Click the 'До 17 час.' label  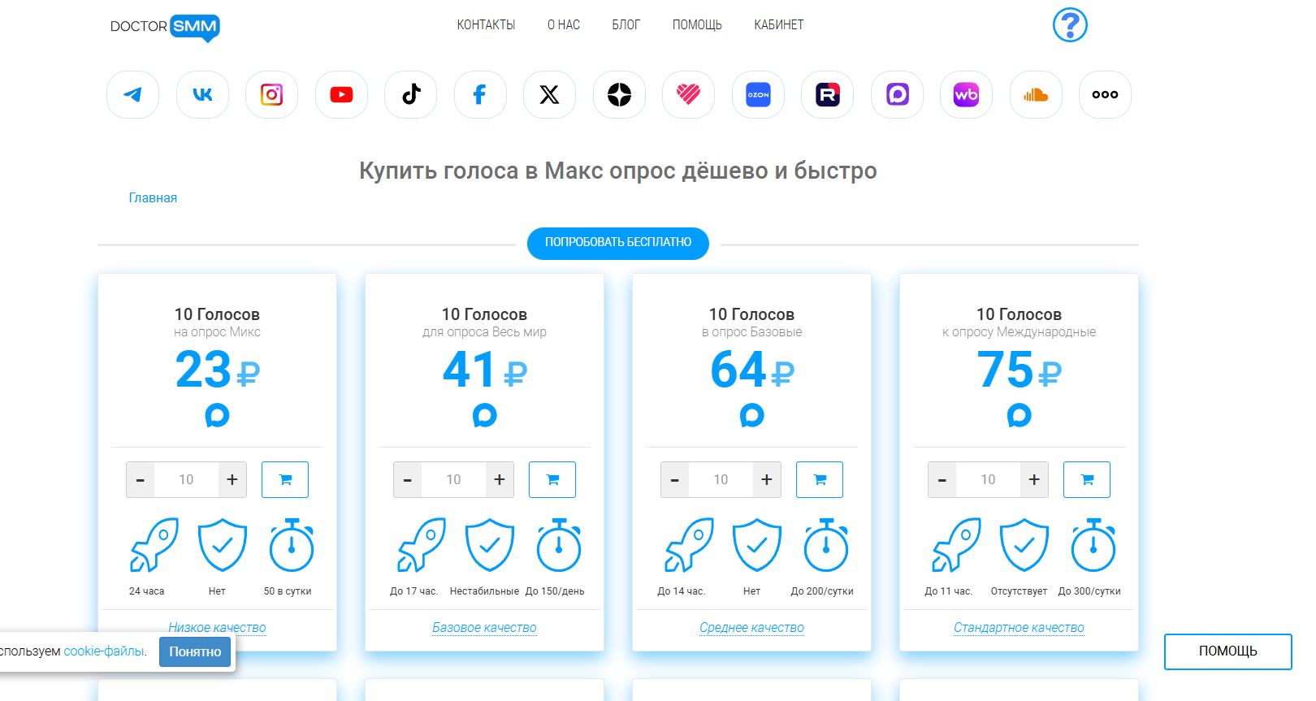(x=413, y=591)
